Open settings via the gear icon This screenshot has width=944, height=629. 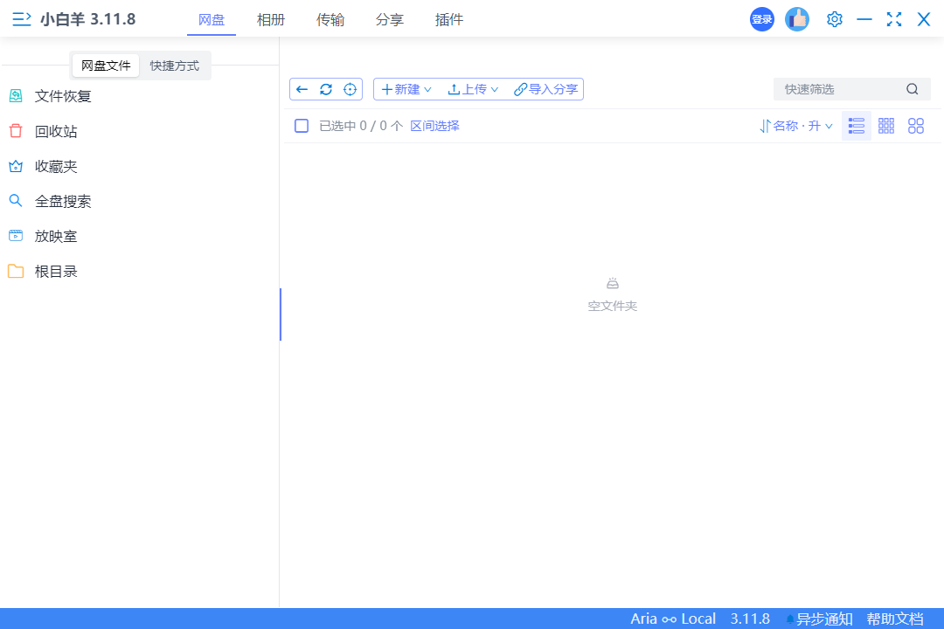point(835,19)
